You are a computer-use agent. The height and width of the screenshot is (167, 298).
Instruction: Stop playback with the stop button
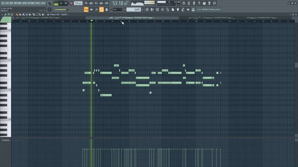(66, 3)
